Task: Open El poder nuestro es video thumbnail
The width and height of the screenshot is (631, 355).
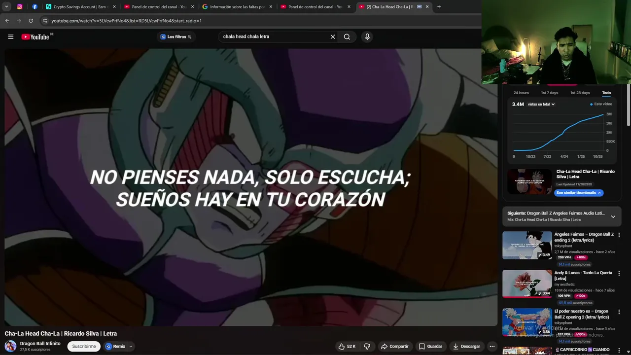Action: 527,322
